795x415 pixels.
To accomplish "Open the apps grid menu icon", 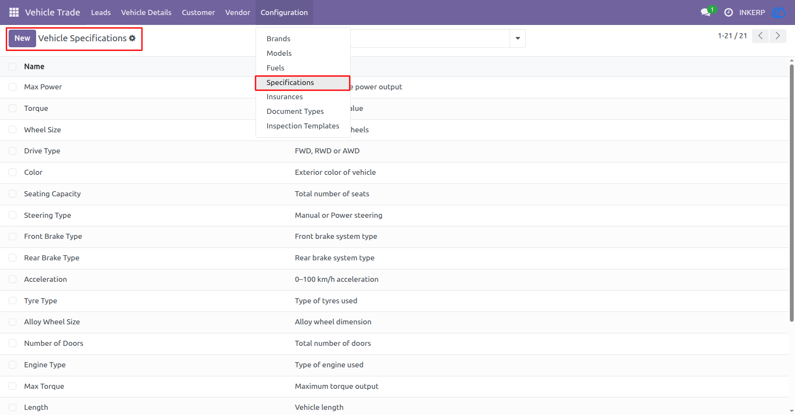I will click(14, 12).
